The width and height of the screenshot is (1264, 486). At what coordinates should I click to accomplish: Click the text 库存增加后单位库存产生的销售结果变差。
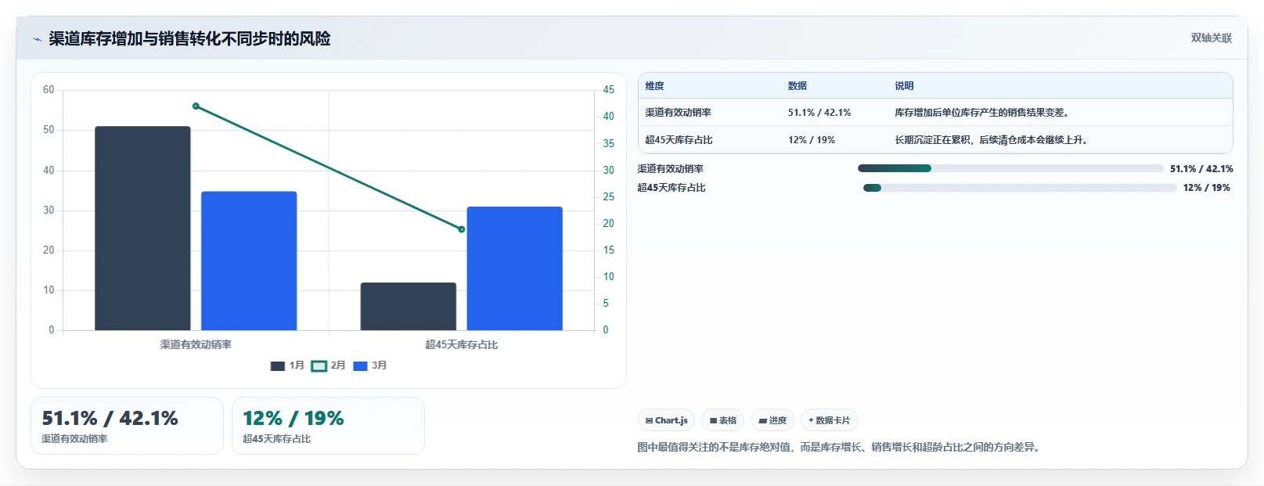982,113
